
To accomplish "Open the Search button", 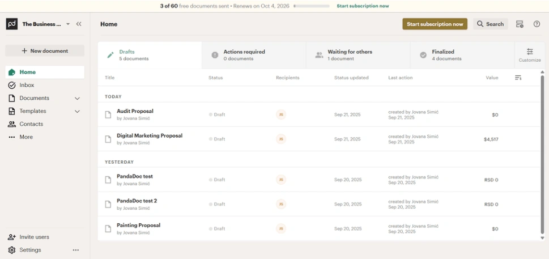I will (x=491, y=24).
